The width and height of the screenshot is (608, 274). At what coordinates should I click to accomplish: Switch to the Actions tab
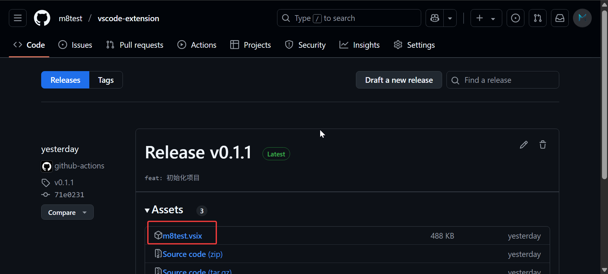pos(197,45)
